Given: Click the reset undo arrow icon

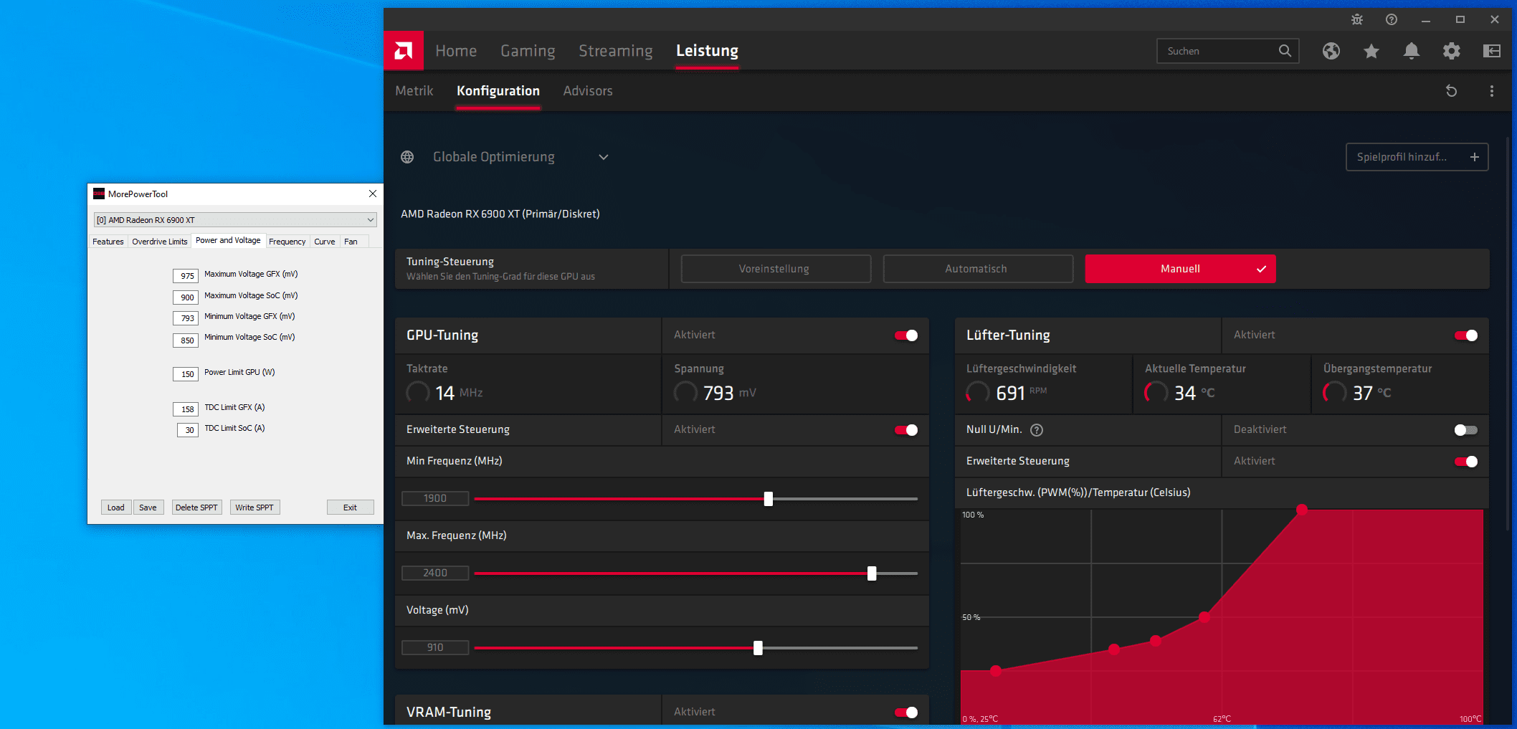Looking at the screenshot, I should pyautogui.click(x=1452, y=91).
